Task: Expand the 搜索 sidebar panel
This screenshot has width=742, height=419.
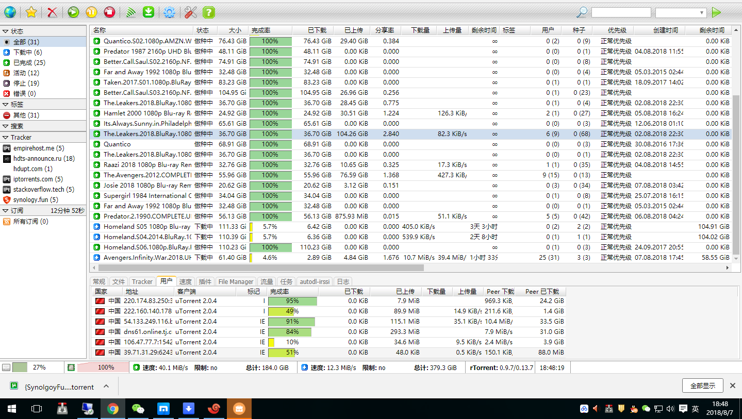Action: [43, 126]
